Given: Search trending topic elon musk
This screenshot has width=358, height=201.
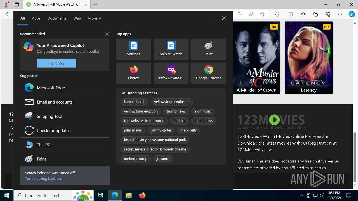Looking at the screenshot, I should (x=203, y=111).
